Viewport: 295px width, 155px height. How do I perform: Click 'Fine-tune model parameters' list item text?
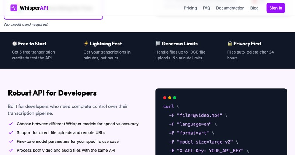point(68,141)
